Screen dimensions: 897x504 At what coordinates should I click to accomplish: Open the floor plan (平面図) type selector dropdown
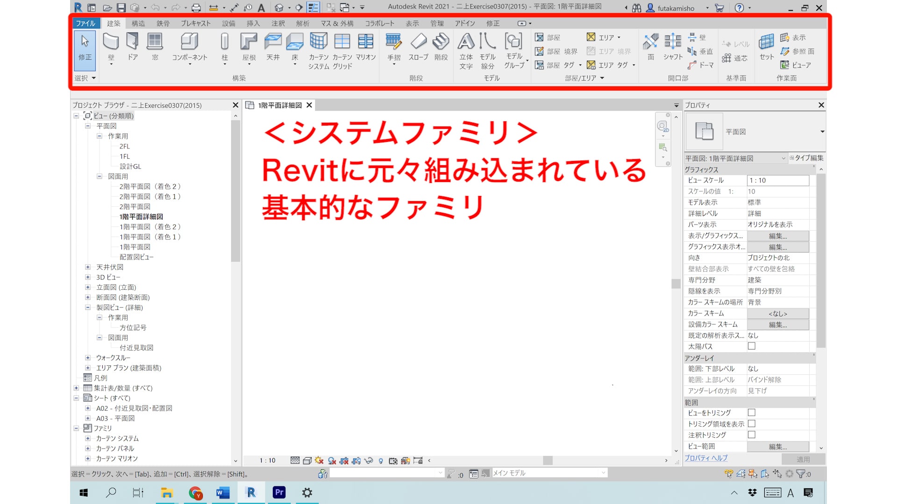822,132
